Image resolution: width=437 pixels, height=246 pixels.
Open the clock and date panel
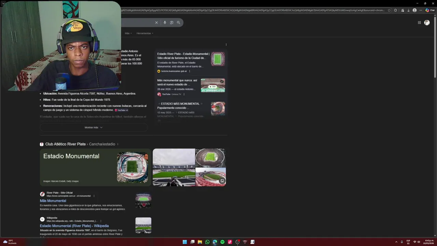pyautogui.click(x=429, y=242)
